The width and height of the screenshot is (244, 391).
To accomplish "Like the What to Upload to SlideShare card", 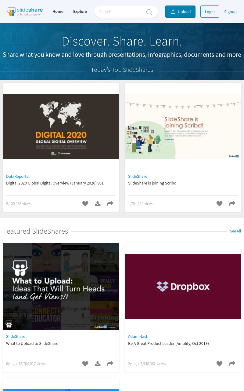I will pyautogui.click(x=85, y=364).
